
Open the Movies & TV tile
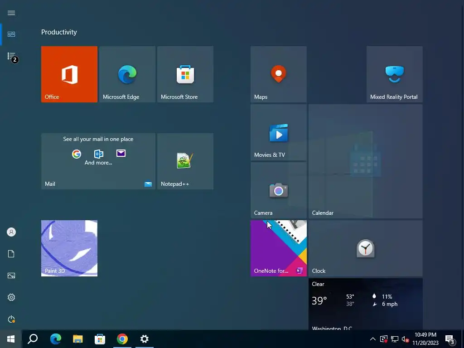click(279, 132)
